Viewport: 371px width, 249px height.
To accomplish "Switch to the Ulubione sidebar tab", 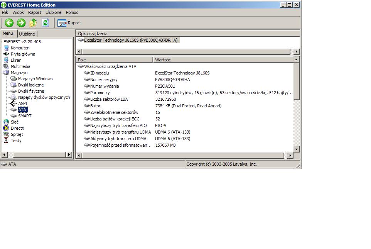I will (27, 34).
